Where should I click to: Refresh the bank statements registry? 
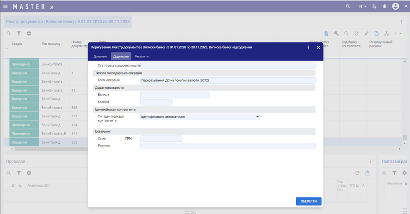click(356, 33)
